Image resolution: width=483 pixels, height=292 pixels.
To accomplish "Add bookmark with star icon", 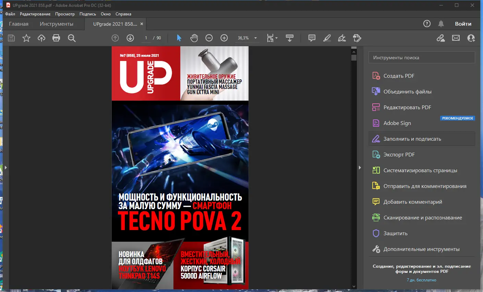I will 26,38.
